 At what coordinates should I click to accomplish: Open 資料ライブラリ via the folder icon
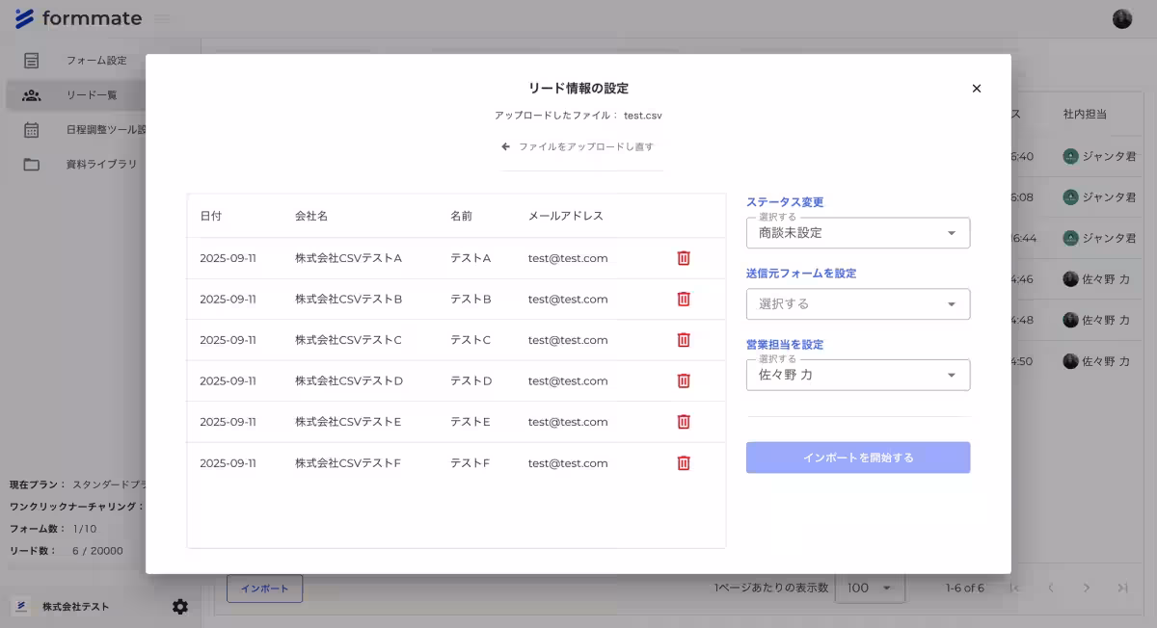pyautogui.click(x=31, y=164)
